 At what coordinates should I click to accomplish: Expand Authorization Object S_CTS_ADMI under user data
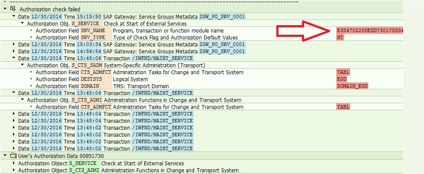pos(14,170)
